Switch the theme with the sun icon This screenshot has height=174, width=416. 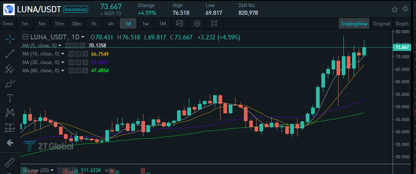click(405, 9)
